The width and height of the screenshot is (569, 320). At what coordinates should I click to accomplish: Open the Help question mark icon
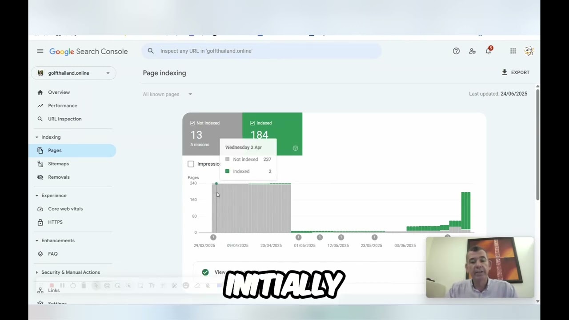[x=456, y=51]
